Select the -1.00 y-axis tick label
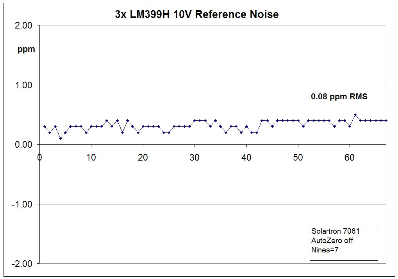 click(23, 204)
